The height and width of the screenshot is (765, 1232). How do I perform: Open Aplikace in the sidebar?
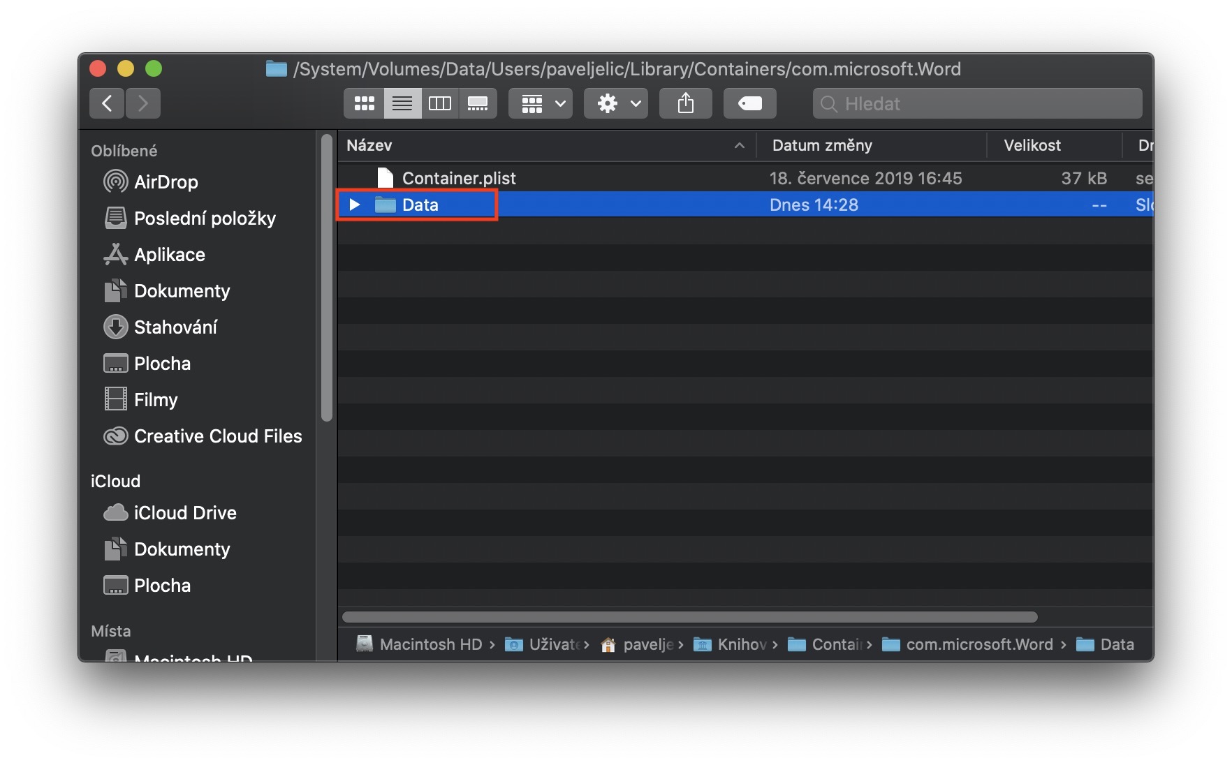pos(154,254)
